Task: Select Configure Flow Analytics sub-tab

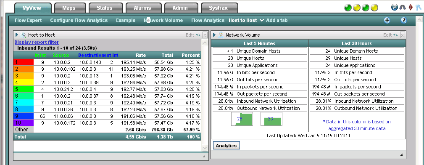Action: (79, 20)
